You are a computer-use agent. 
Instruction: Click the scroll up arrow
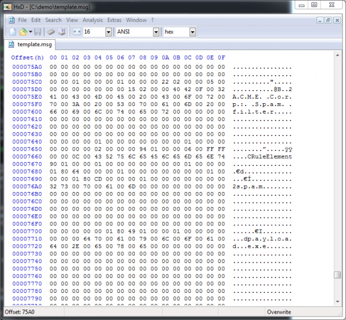click(337, 55)
